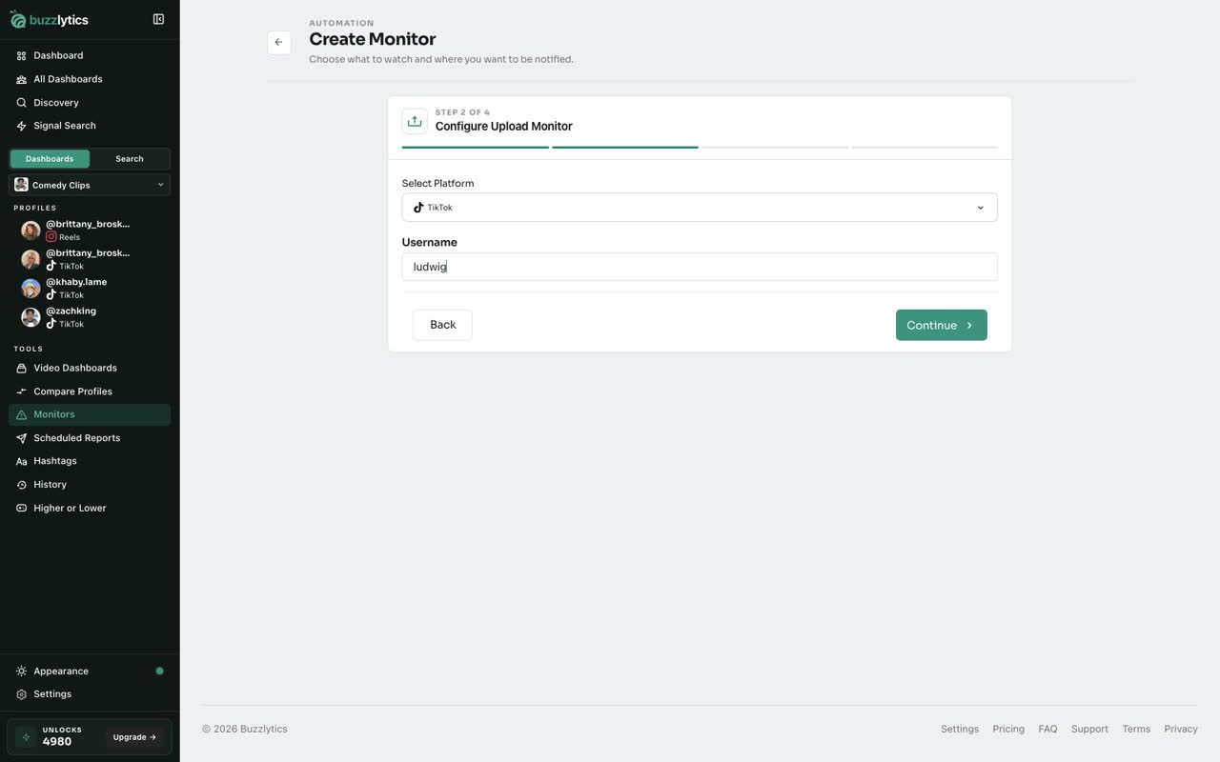Open Video Dashboards tool
This screenshot has height=762, width=1220.
(x=90, y=368)
